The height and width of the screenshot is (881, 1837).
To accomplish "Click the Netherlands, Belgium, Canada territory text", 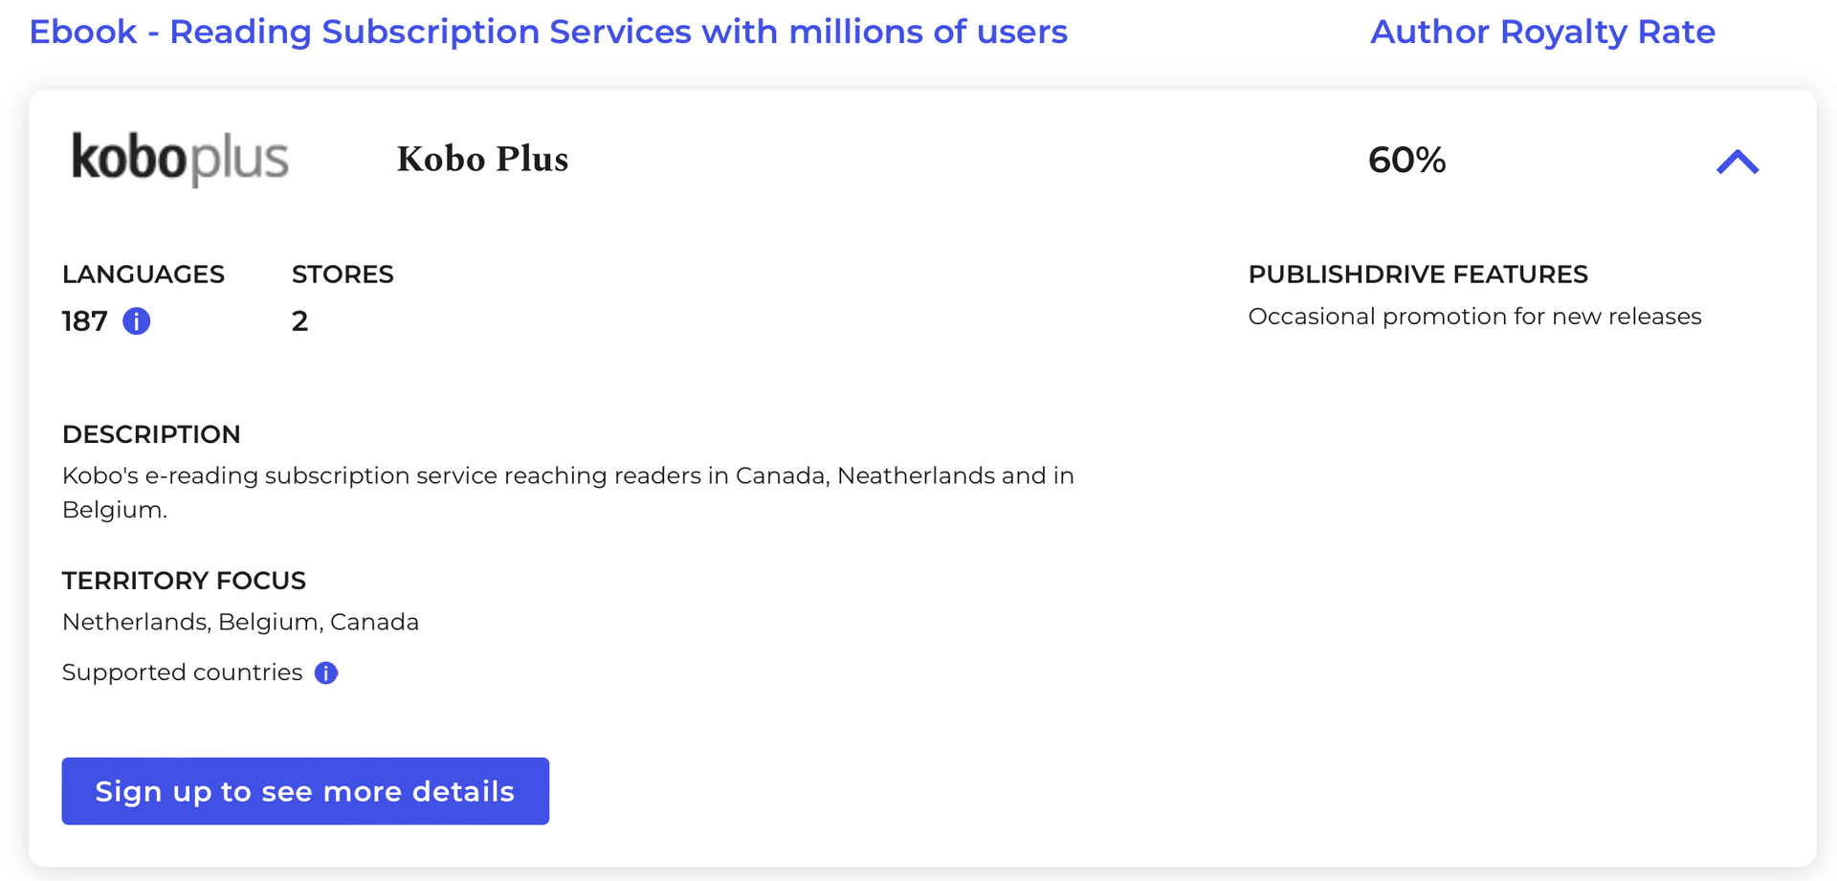I will (x=240, y=621).
